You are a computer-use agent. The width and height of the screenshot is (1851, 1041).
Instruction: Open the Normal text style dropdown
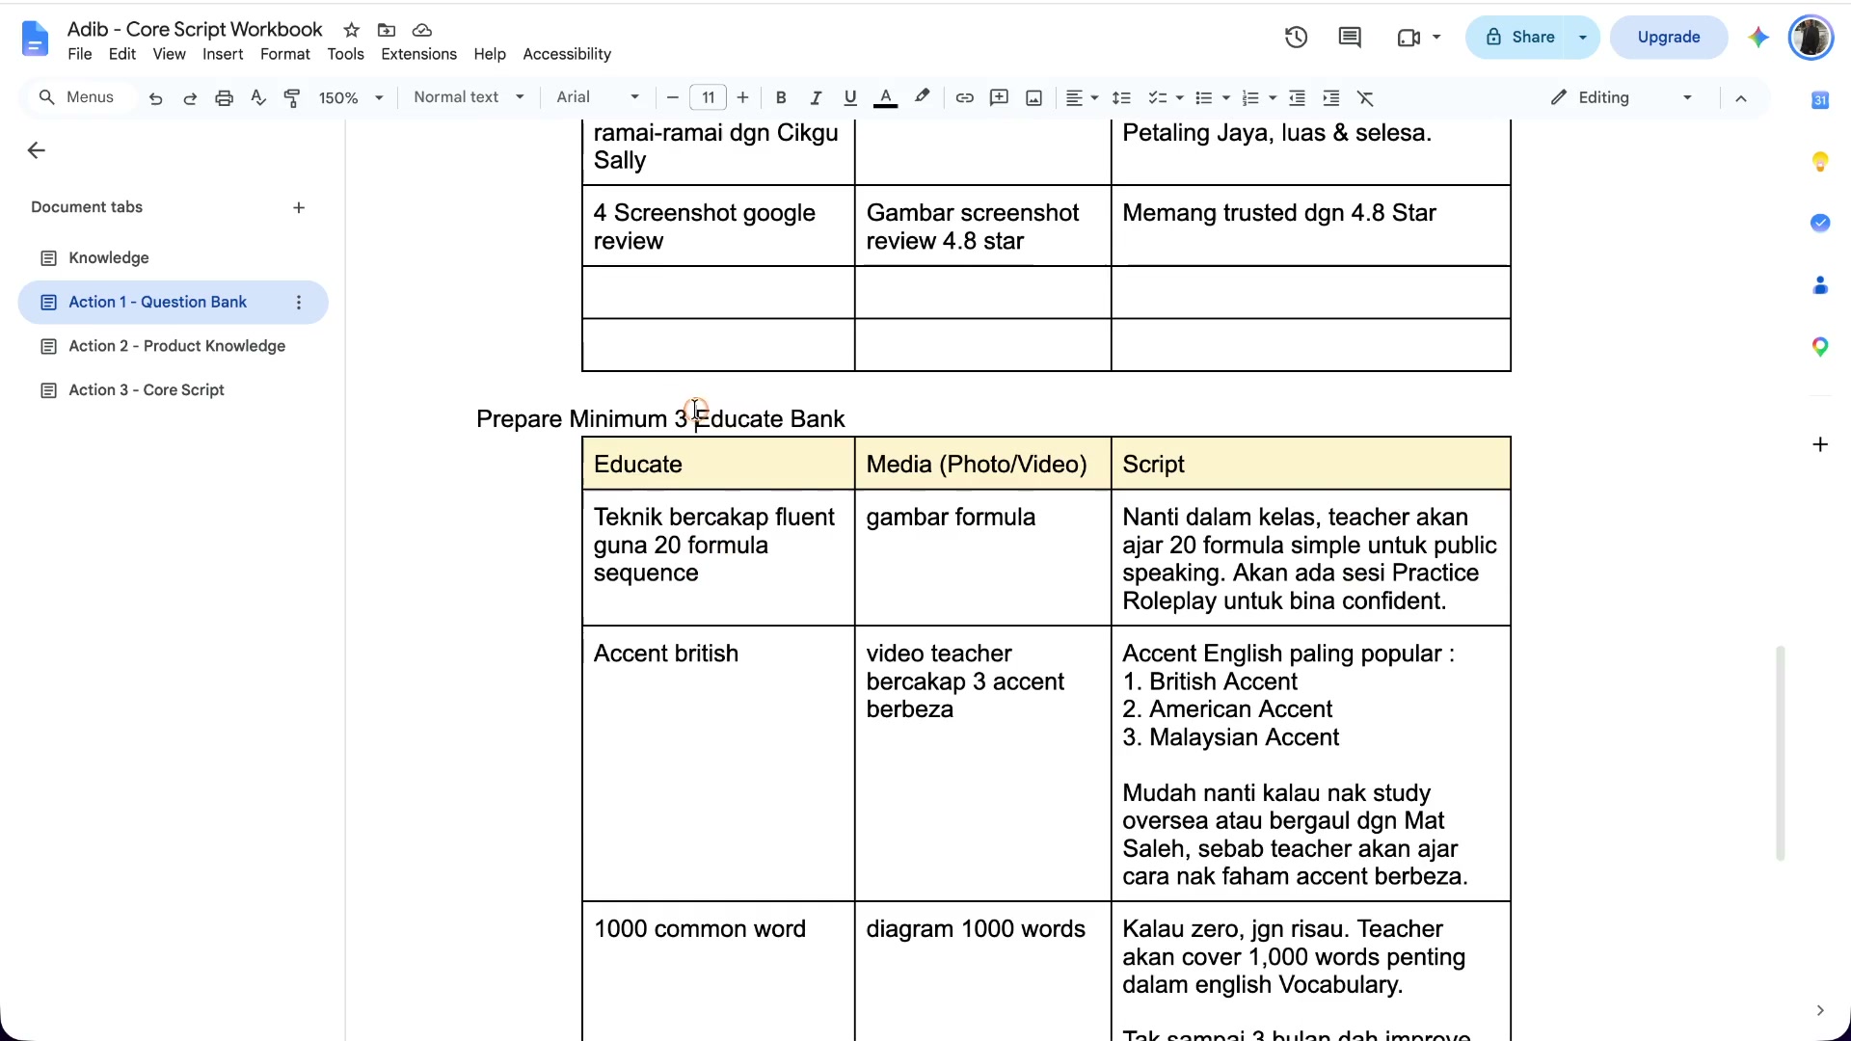pos(469,97)
